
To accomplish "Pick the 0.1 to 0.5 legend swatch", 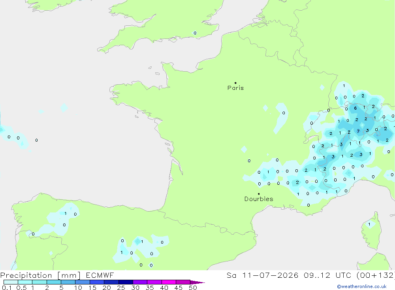I will tap(11, 282).
